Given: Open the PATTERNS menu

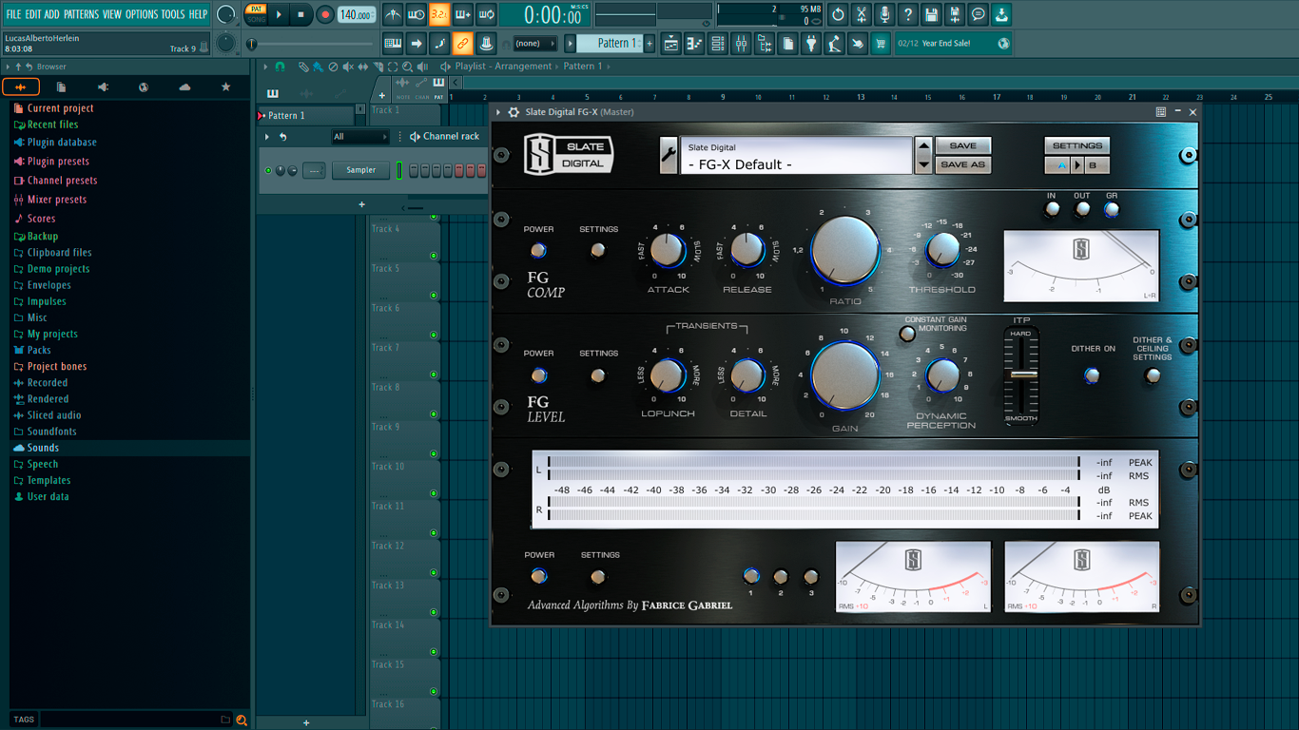Looking at the screenshot, I should point(81,14).
